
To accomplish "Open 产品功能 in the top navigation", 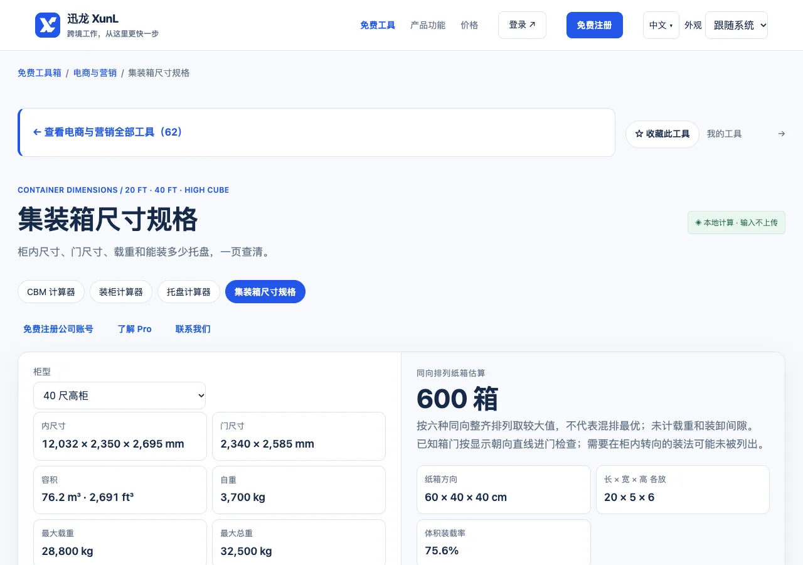I will 428,25.
